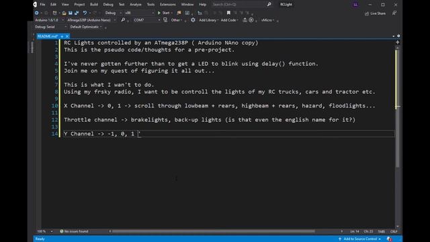This screenshot has width=430, height=242.
Task: Click the settings gear icon
Action: click(193, 20)
